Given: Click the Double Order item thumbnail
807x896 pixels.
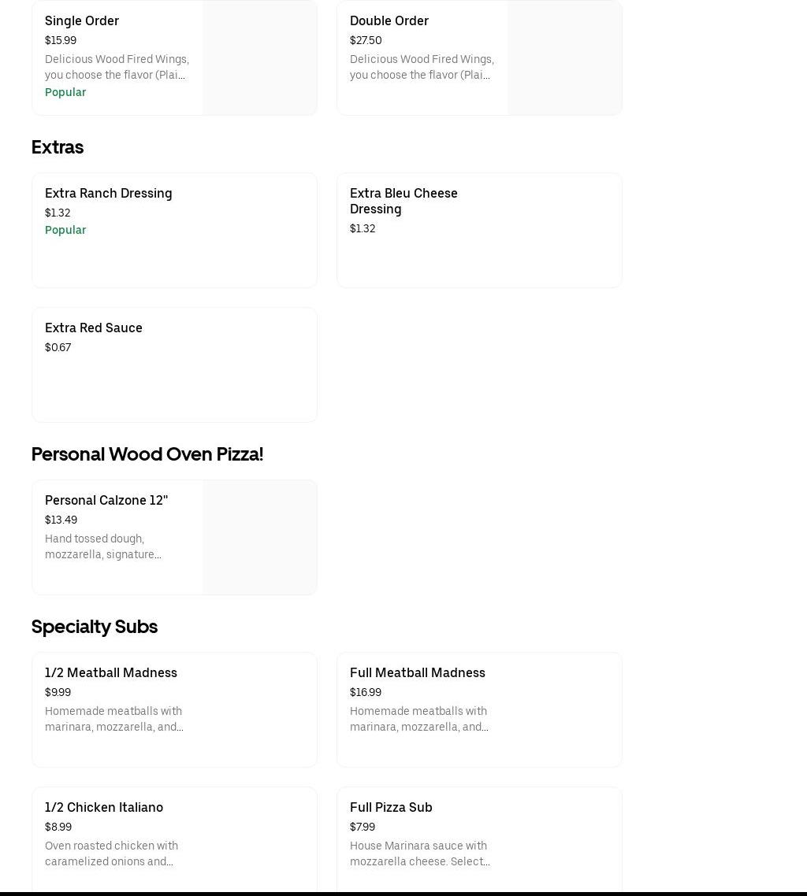Looking at the screenshot, I should [564, 57].
